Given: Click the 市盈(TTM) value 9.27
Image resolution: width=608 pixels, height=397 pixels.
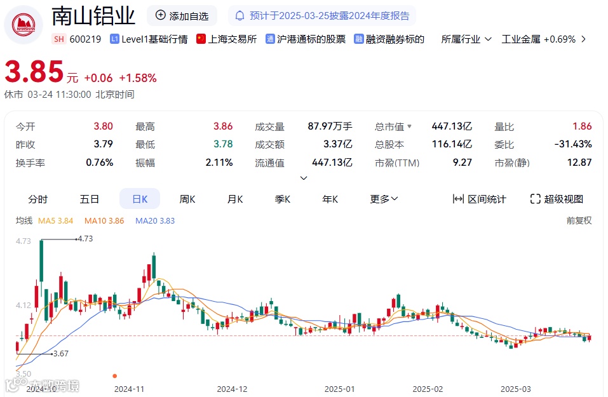Looking at the screenshot, I should 463,163.
